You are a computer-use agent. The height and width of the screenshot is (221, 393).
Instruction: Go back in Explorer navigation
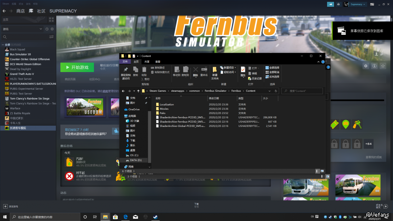pos(123,91)
